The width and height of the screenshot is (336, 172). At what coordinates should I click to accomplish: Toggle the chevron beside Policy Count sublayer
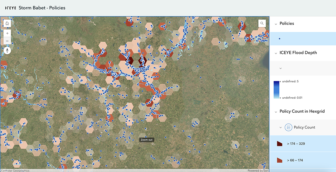coord(280,128)
